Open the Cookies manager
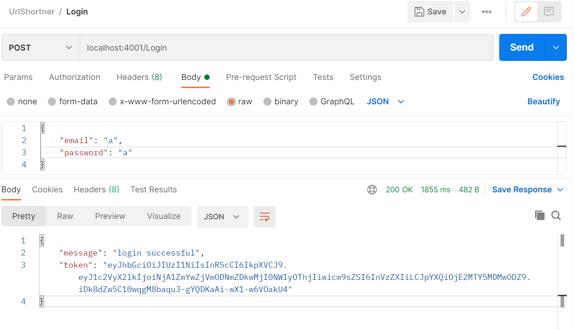 pyautogui.click(x=548, y=77)
